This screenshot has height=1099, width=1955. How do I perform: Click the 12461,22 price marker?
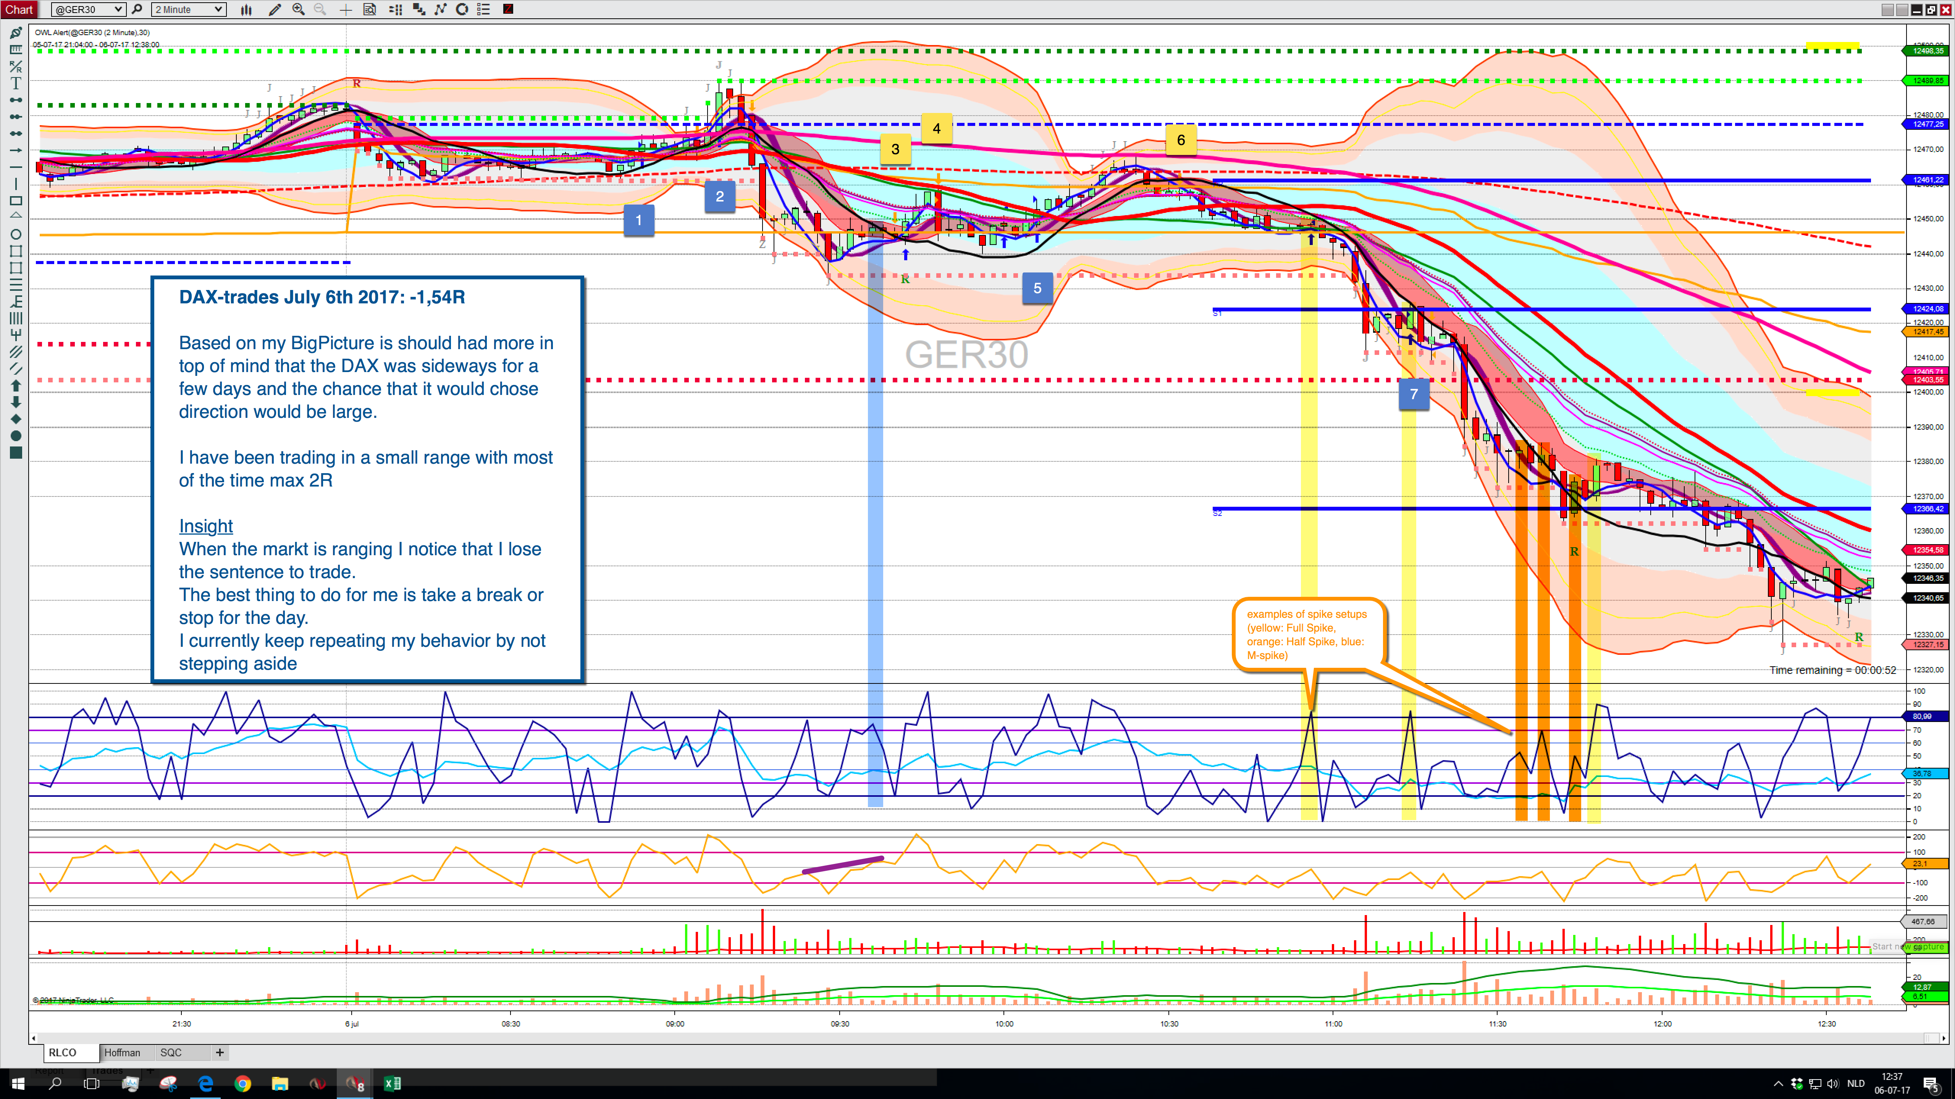click(x=1927, y=180)
